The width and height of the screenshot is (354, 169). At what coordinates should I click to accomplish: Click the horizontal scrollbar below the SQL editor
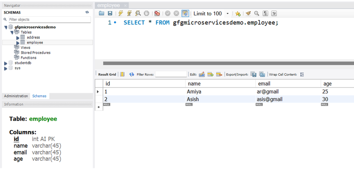229,63
